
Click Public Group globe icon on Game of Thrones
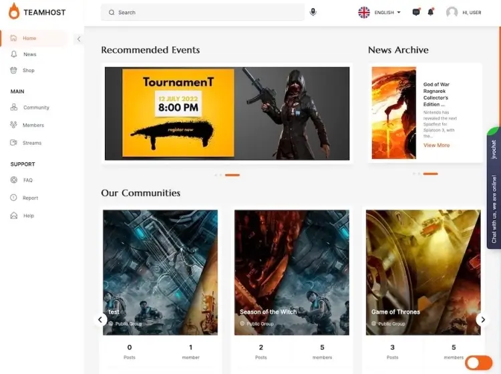374,323
